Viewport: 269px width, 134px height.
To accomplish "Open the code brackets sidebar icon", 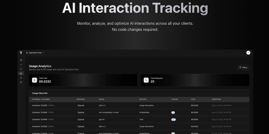I will tap(21, 64).
